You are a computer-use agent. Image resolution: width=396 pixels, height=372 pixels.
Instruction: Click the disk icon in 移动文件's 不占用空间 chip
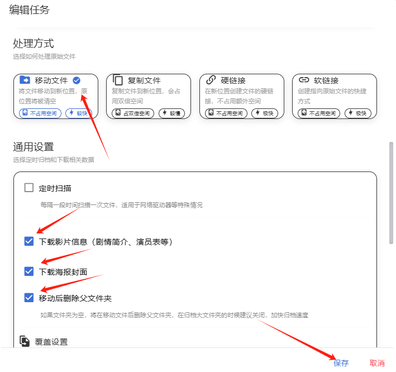click(x=25, y=113)
